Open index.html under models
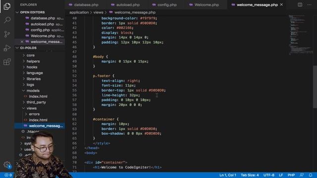 pos(38,96)
